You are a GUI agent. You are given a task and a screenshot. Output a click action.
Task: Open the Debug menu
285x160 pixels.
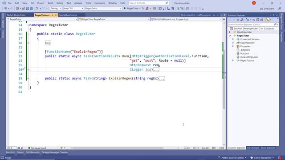(60, 3)
